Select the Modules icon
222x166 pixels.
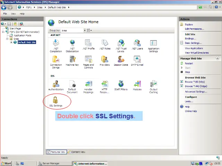click(137, 85)
